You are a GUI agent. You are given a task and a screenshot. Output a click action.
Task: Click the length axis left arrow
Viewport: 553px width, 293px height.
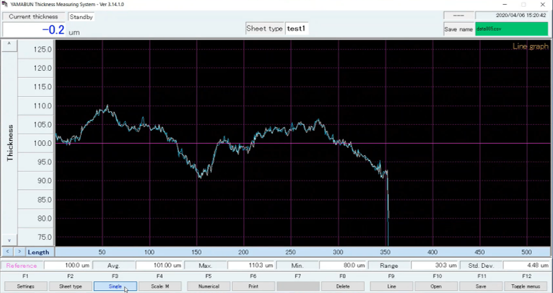[10, 252]
